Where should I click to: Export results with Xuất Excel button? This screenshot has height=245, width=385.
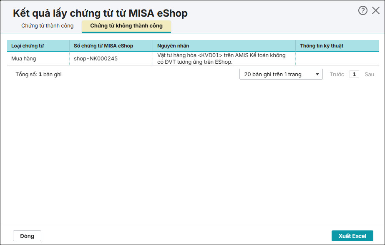[352, 236]
